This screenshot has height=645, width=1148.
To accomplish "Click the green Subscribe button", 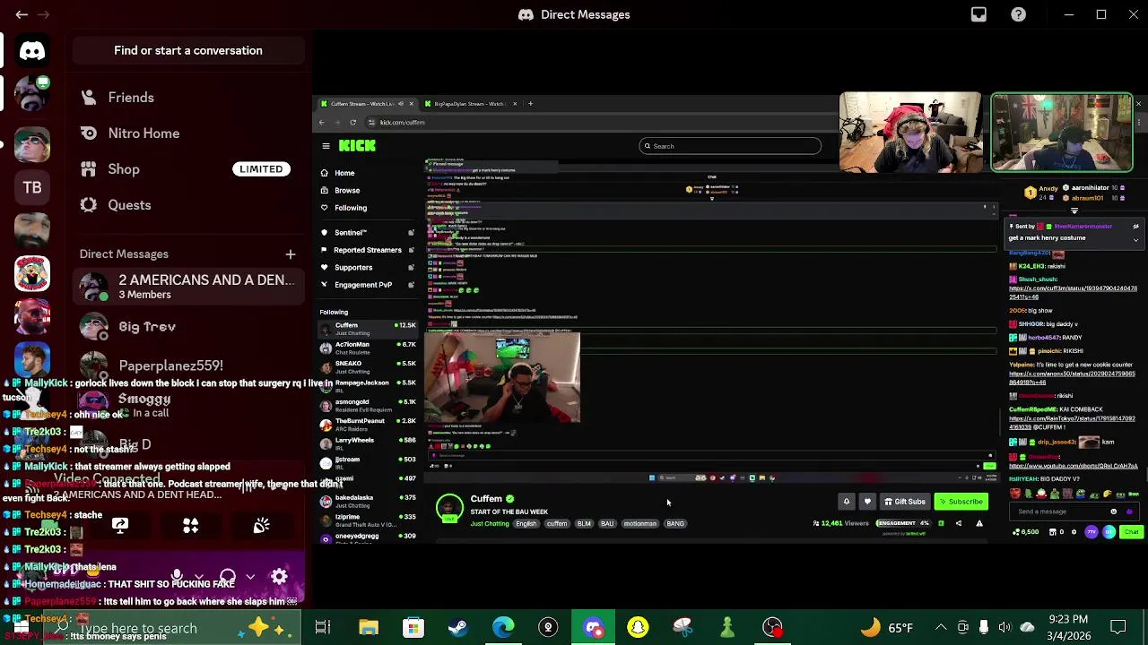I will coord(961,502).
